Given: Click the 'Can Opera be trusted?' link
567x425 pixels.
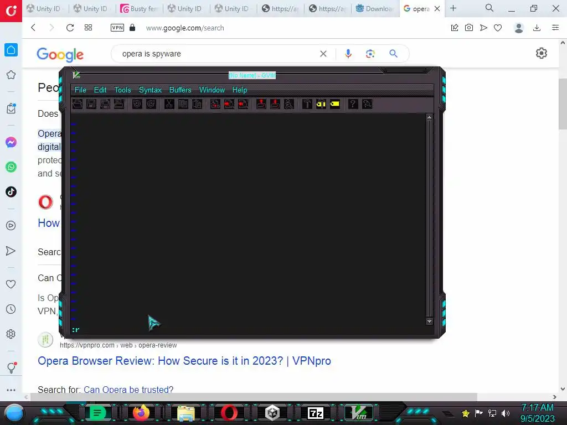Looking at the screenshot, I should click(x=128, y=389).
